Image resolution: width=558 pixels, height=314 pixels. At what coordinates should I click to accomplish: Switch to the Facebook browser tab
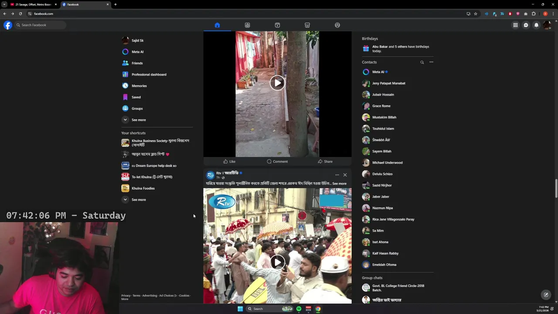click(x=85, y=4)
